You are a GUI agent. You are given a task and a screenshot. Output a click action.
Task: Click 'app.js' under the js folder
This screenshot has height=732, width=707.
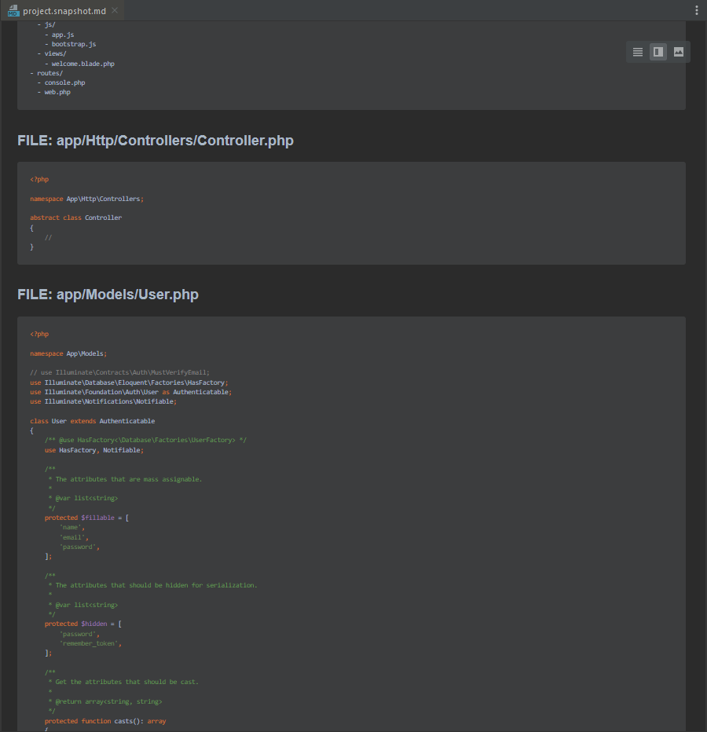coord(63,34)
